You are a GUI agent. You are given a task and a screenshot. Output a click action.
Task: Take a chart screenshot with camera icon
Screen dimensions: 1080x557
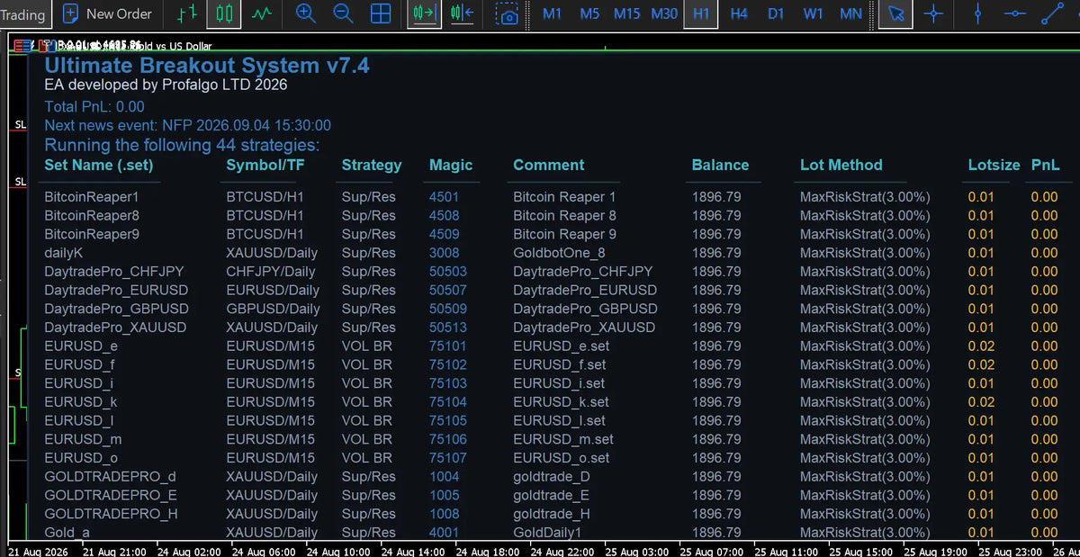pyautogui.click(x=508, y=13)
